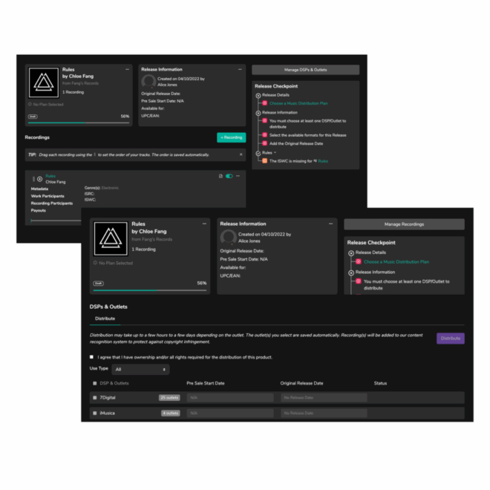Dismiss the drag recording TIP banner
Screen dimensions: 490x490
(241, 154)
